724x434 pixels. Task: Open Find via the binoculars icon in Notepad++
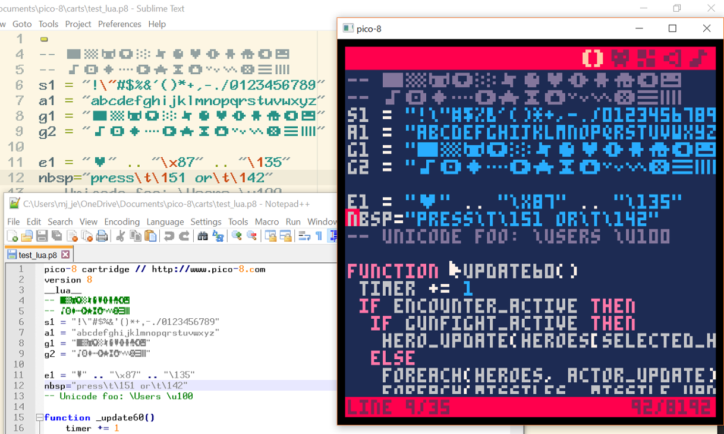click(x=203, y=237)
